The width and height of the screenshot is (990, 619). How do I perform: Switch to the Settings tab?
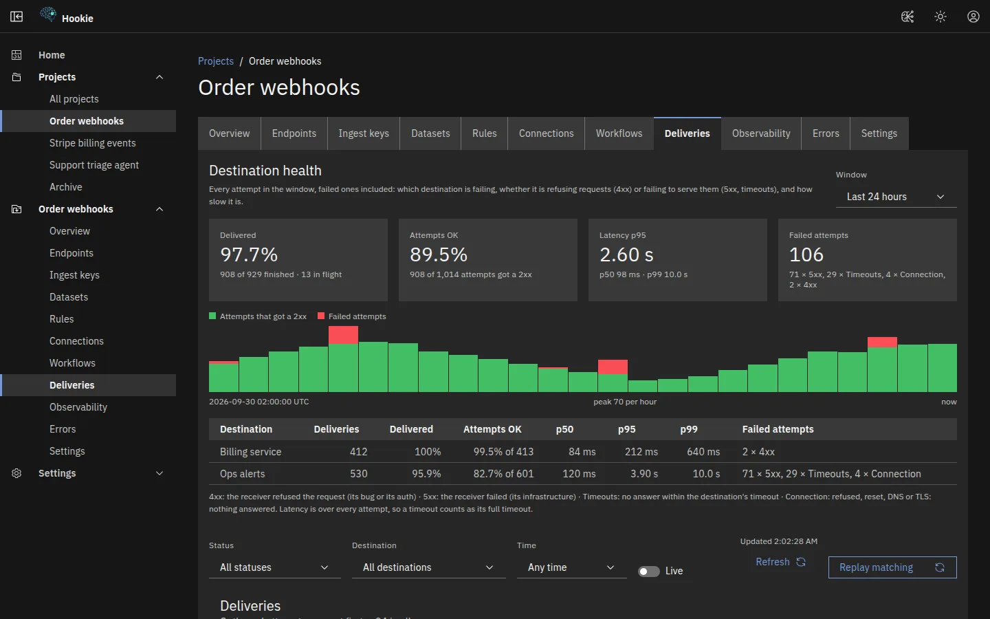tap(879, 133)
